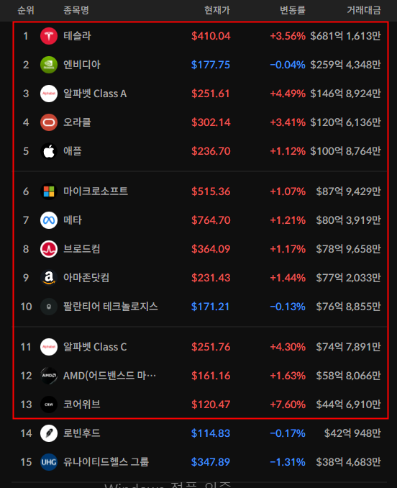Click Amazon price $231.43
This screenshot has height=488, width=397.
click(211, 278)
